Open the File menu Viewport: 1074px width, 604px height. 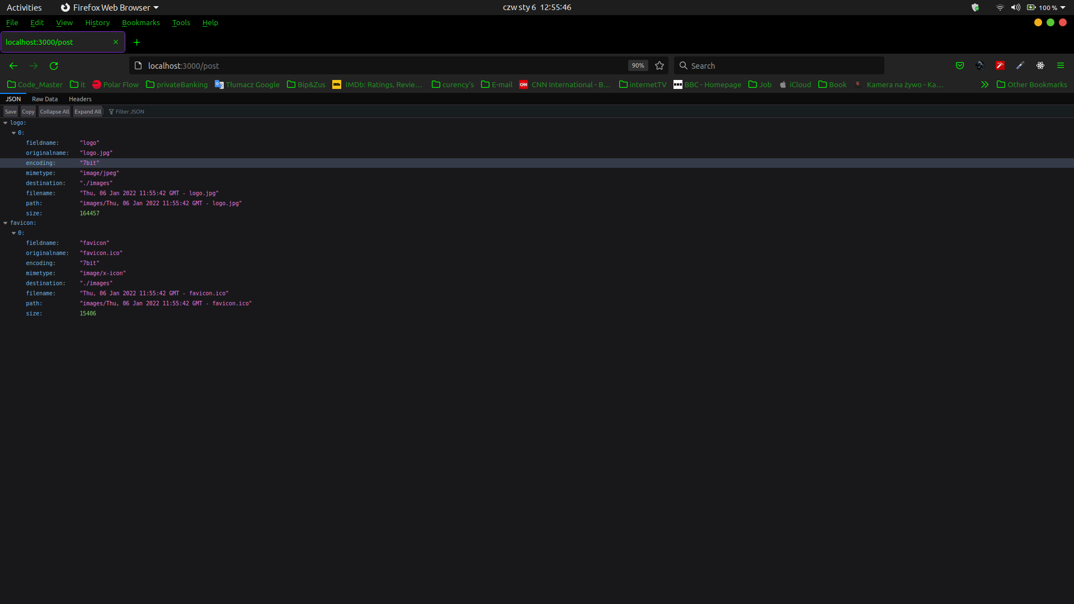tap(12, 23)
